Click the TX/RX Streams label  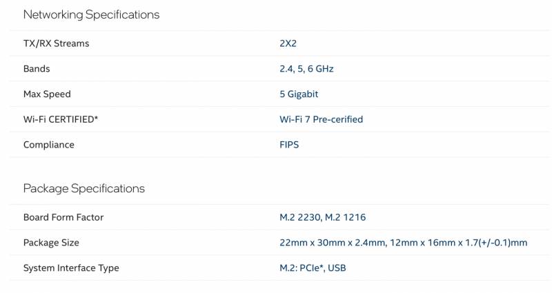pos(56,43)
